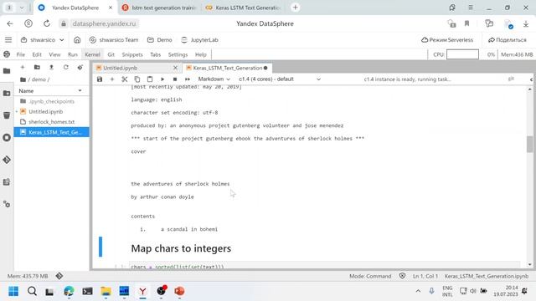The height and width of the screenshot is (301, 536).
Task: Select the Map chars to integers heading cell
Action: pos(181,248)
